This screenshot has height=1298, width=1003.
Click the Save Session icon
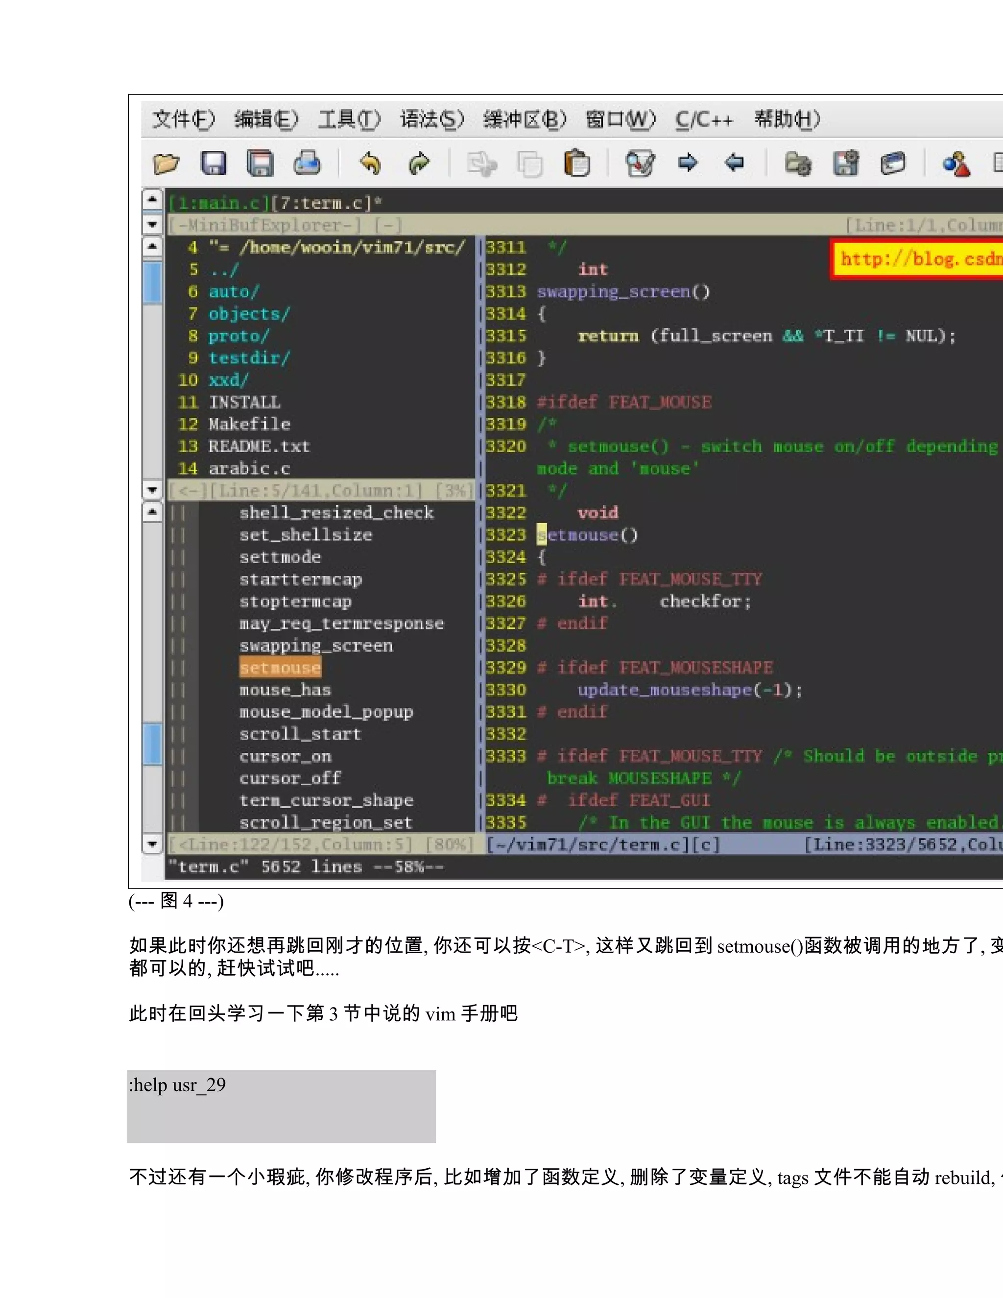tap(845, 163)
